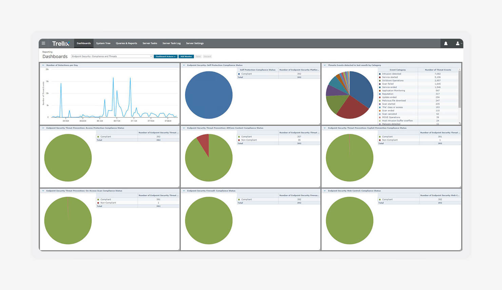Open the Dashboard Actions menu
This screenshot has height=290, width=502.
tap(166, 56)
